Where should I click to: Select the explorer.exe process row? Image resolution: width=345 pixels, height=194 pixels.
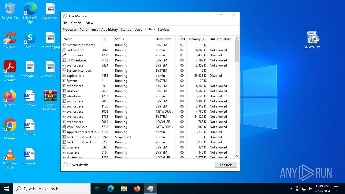coord(148,76)
